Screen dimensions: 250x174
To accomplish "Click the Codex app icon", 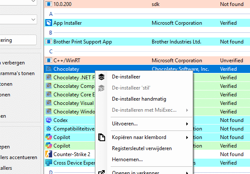I will pyautogui.click(x=49, y=120).
